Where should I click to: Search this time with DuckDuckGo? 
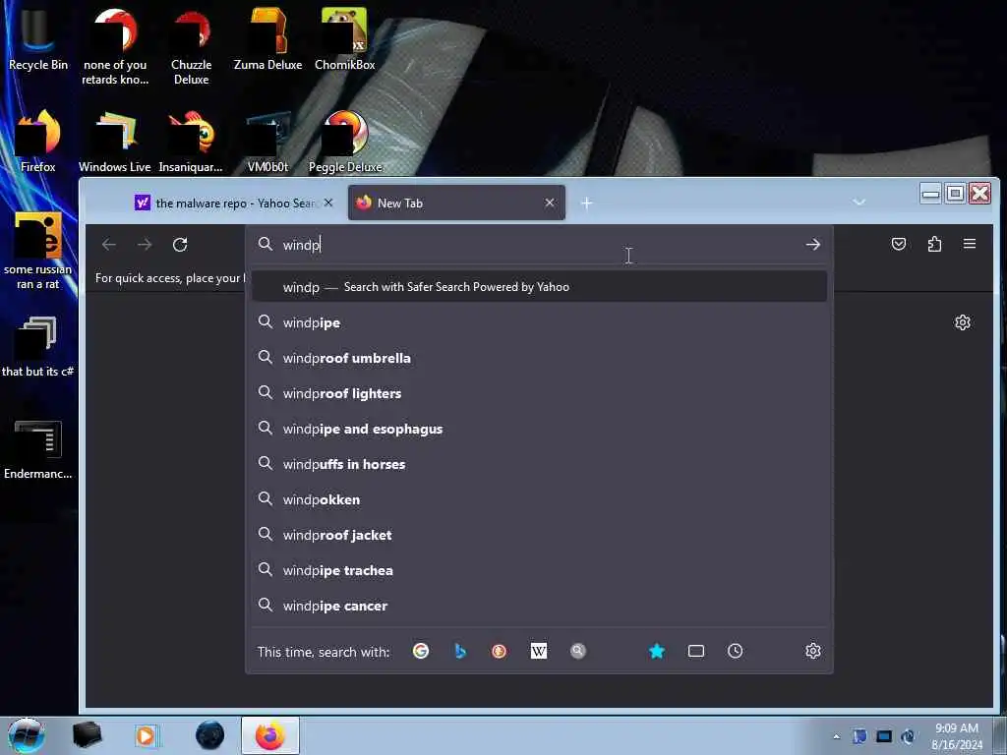coord(499,651)
